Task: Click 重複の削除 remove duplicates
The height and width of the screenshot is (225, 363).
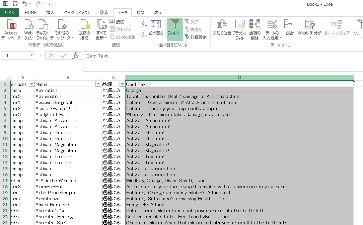Action: click(255, 30)
